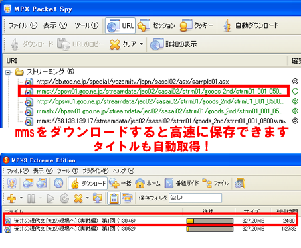This screenshot has width=301, height=248.
Task: Open the クッキー (Cookie) view
Action: pyautogui.click(x=197, y=25)
